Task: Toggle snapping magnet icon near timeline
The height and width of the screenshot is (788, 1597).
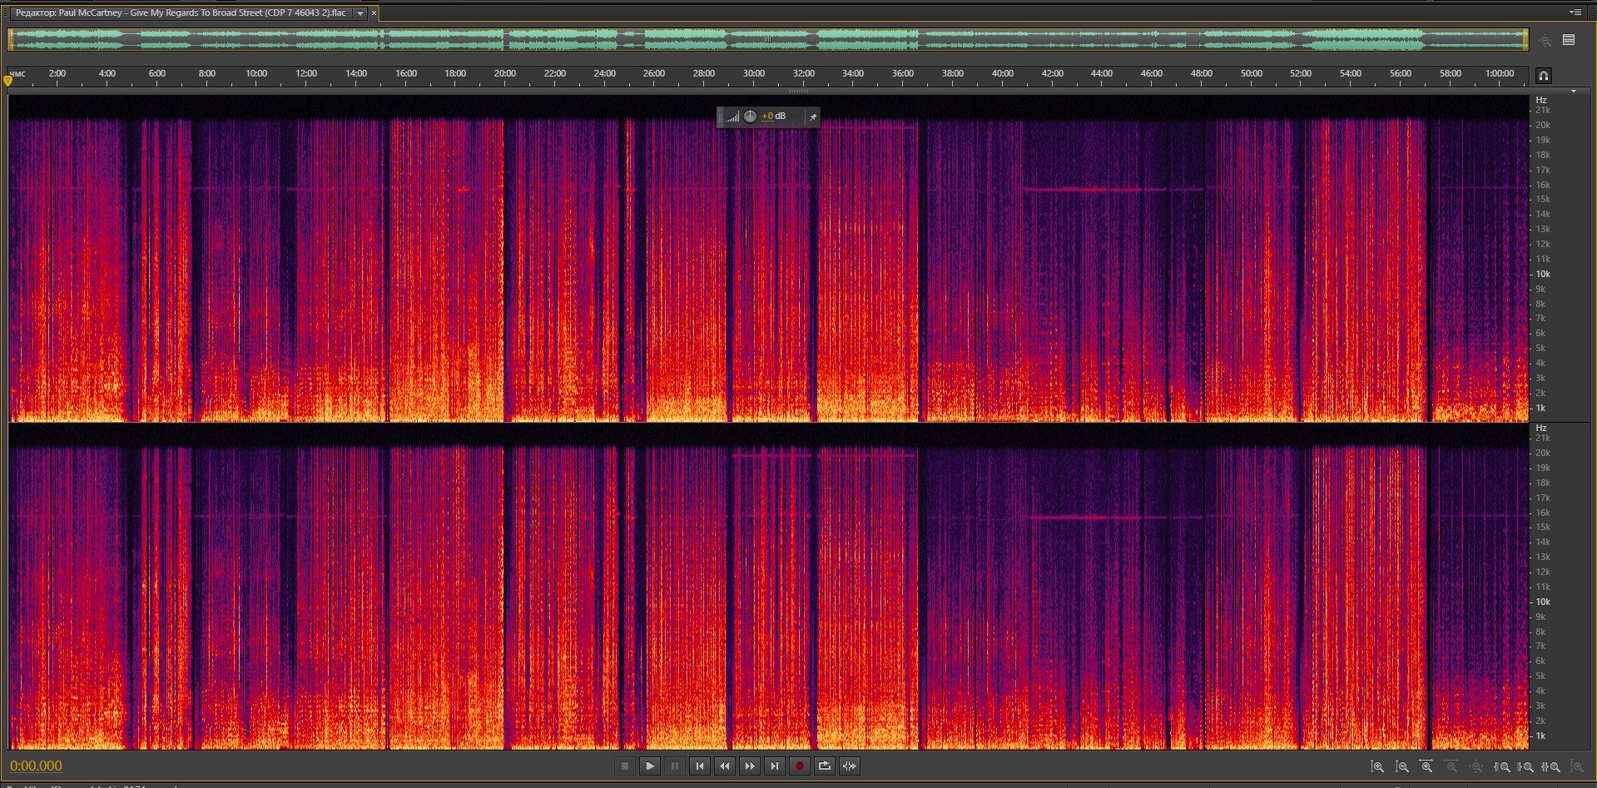Action: pos(1543,76)
